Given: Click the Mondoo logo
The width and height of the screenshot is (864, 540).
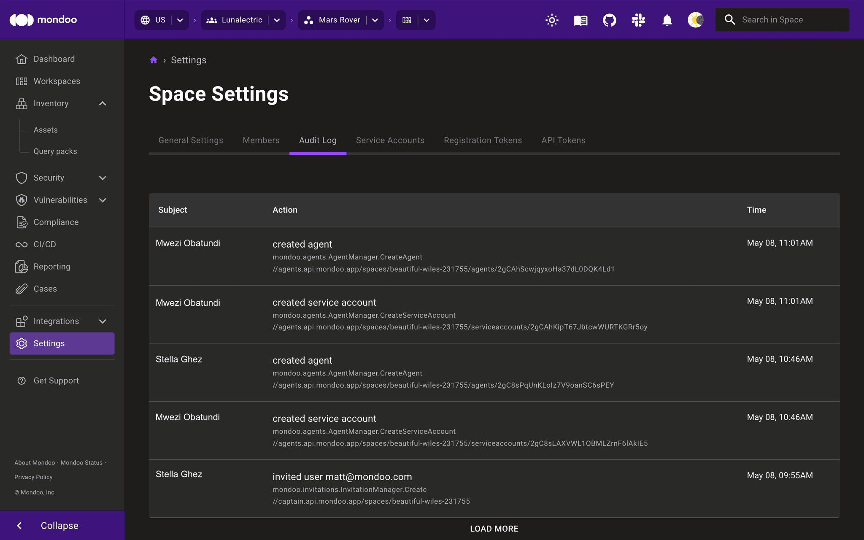Looking at the screenshot, I should (42, 19).
